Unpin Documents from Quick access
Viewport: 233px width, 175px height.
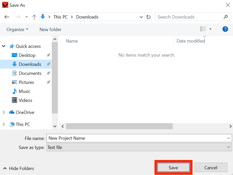48,73
